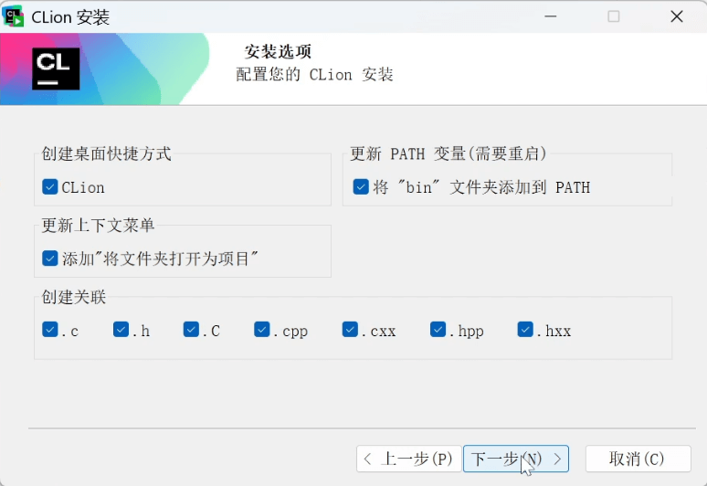
Task: Toggle "将文件夹打开为项目" context menu option
Action: tap(50, 259)
